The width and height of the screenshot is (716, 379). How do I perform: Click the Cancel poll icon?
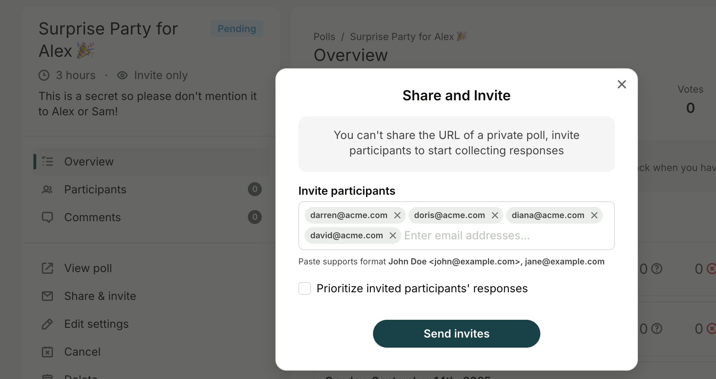[47, 352]
